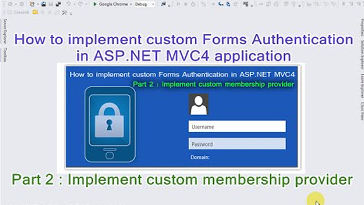
Task: Click the New Project toolbar icon
Action: 32,4
